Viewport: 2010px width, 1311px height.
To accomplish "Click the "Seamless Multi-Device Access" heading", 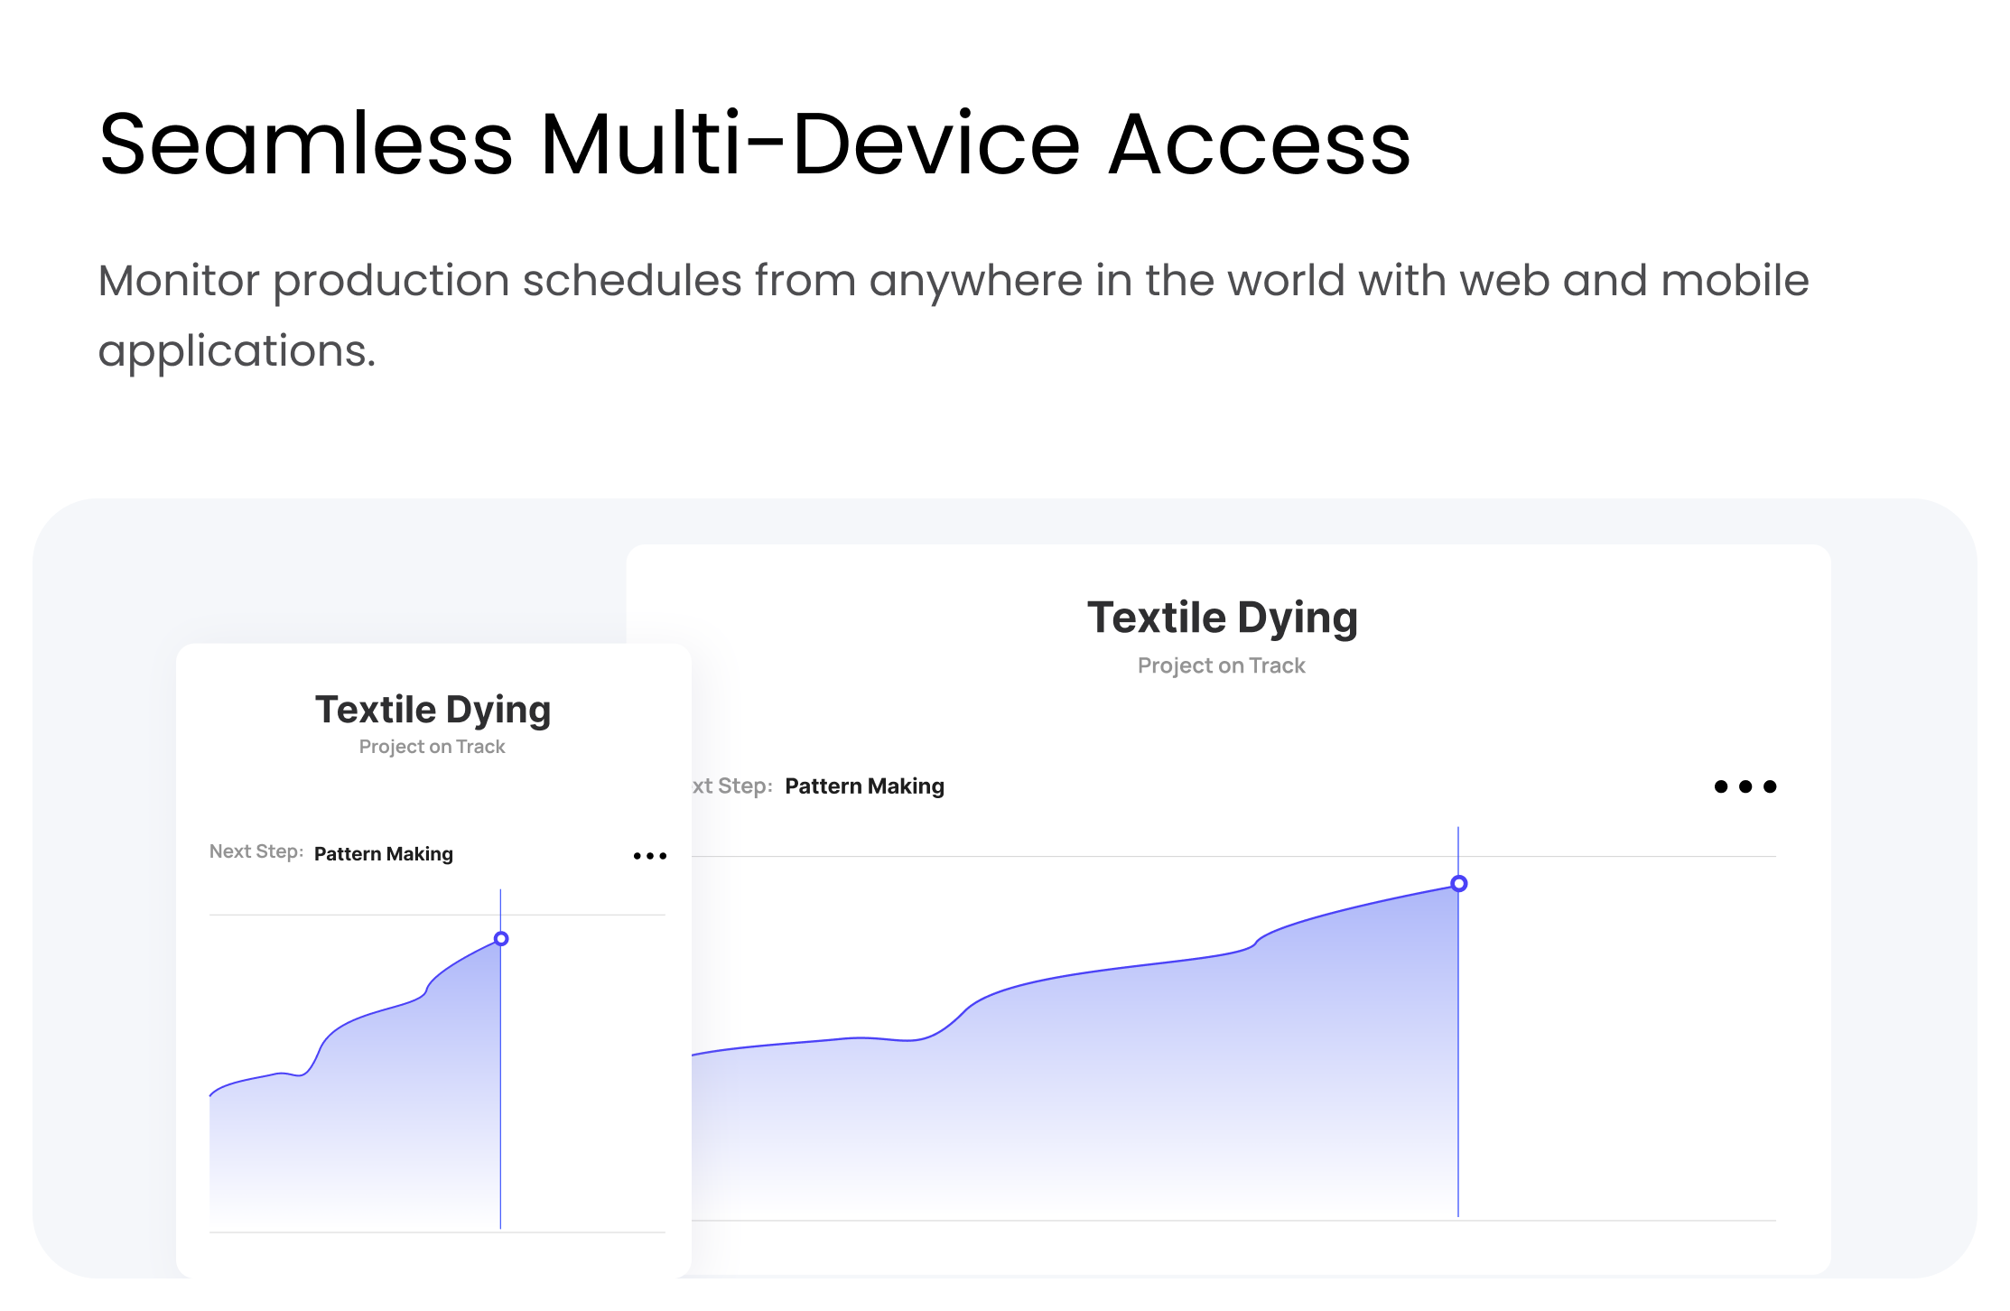I will (x=754, y=144).
